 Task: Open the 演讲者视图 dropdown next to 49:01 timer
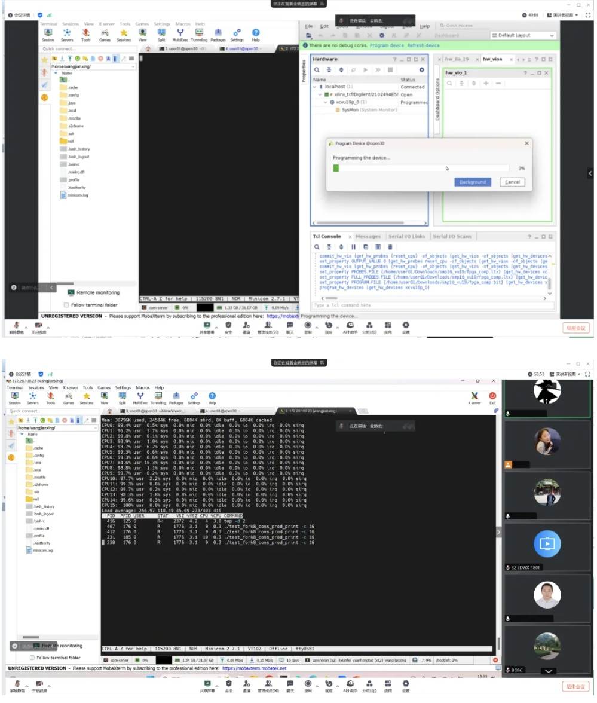tap(563, 16)
